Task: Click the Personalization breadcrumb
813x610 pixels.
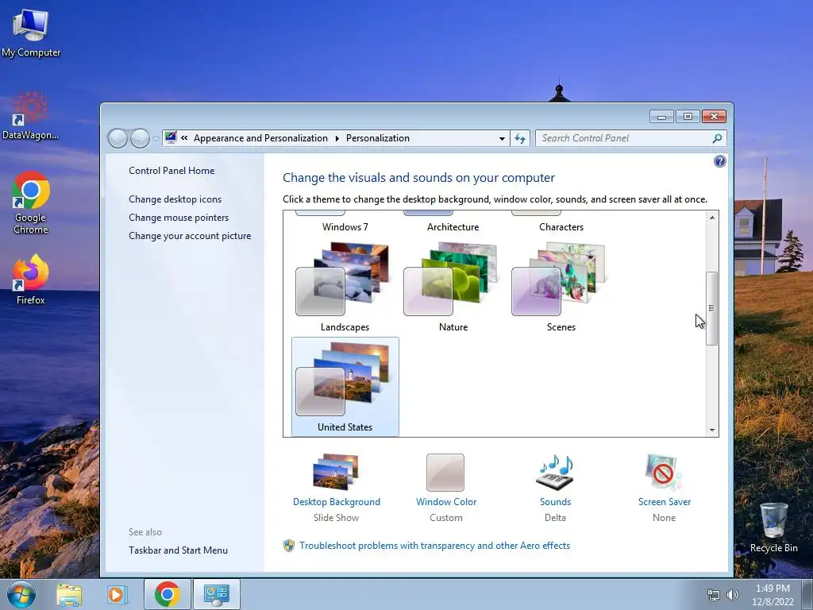Action: tap(378, 138)
